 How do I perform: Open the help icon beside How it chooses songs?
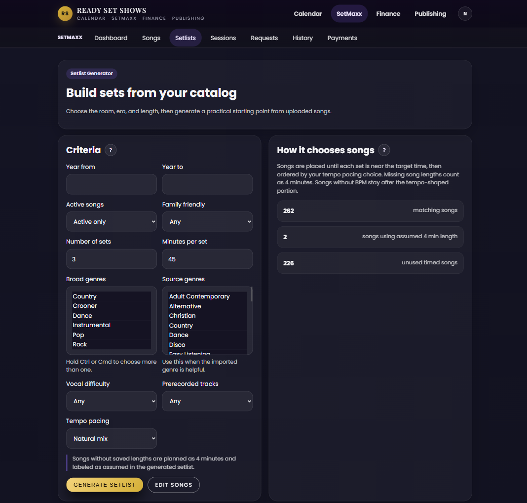click(384, 150)
